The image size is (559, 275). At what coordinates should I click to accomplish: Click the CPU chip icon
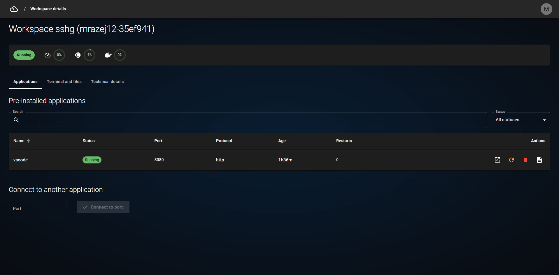[x=78, y=55]
